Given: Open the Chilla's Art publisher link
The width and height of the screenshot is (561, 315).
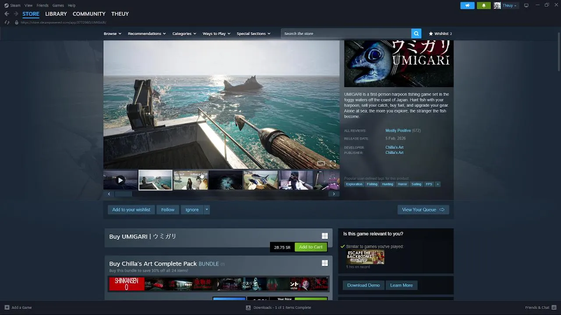Looking at the screenshot, I should pos(394,153).
